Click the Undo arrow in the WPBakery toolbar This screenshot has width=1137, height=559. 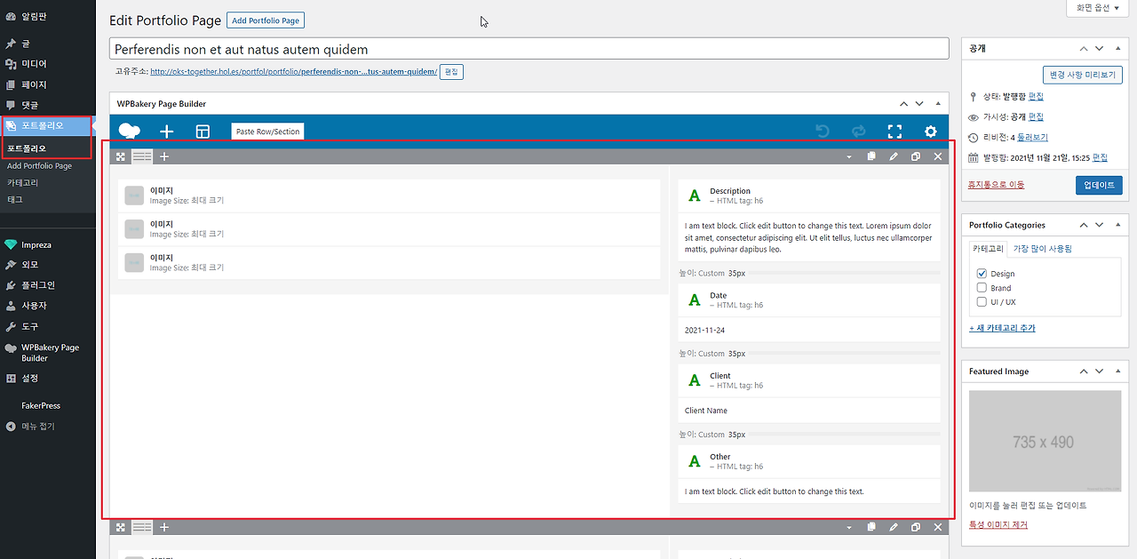pyautogui.click(x=823, y=132)
